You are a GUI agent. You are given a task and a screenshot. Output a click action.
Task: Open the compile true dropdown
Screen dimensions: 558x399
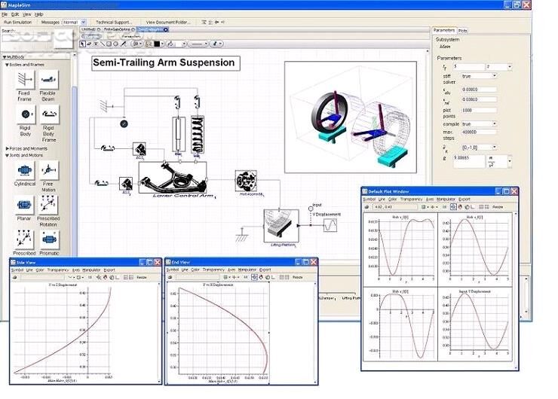pos(495,123)
